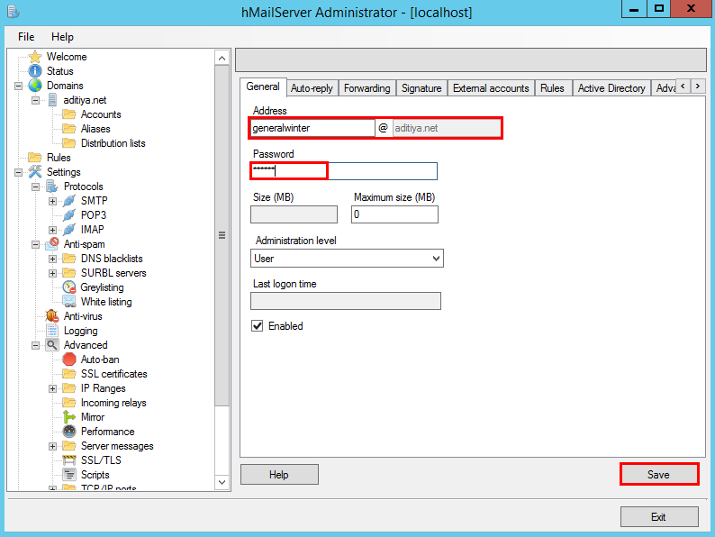Open the Scripts document icon
The width and height of the screenshot is (715, 537).
coord(69,475)
